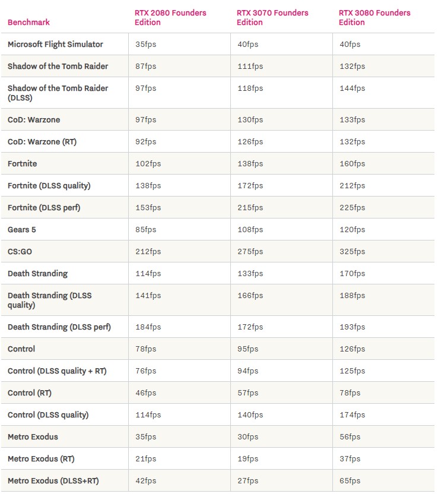Image resolution: width=438 pixels, height=497 pixels.
Task: Select the 184fps Death Stranding RTX 2080 value
Action: pyautogui.click(x=148, y=327)
